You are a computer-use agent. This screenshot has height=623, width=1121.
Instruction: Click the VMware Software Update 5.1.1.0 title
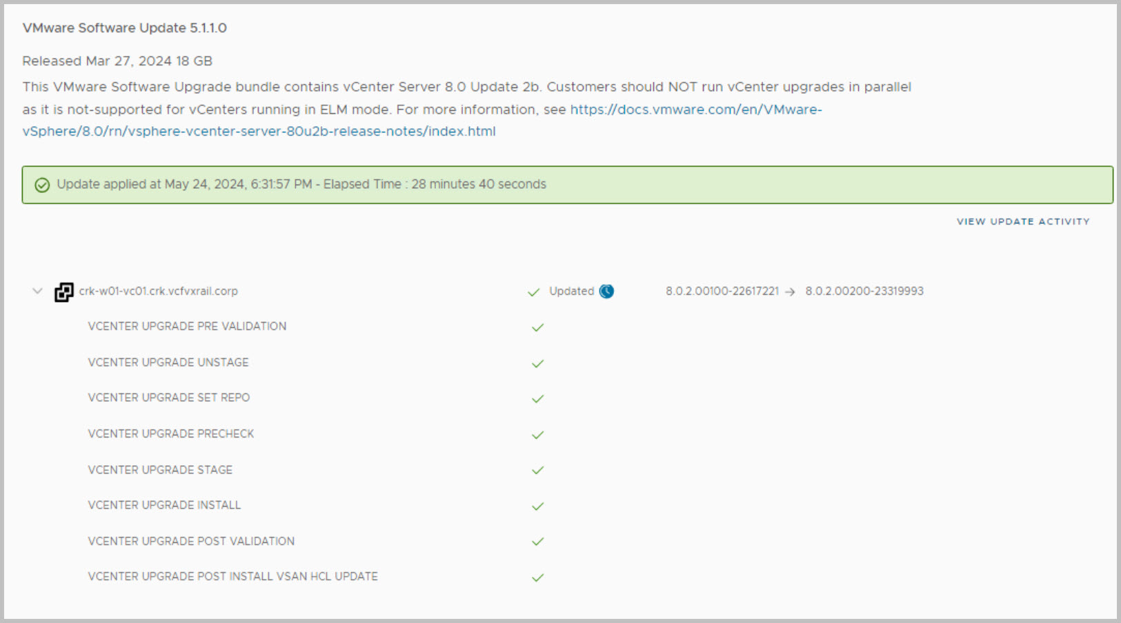(x=125, y=28)
